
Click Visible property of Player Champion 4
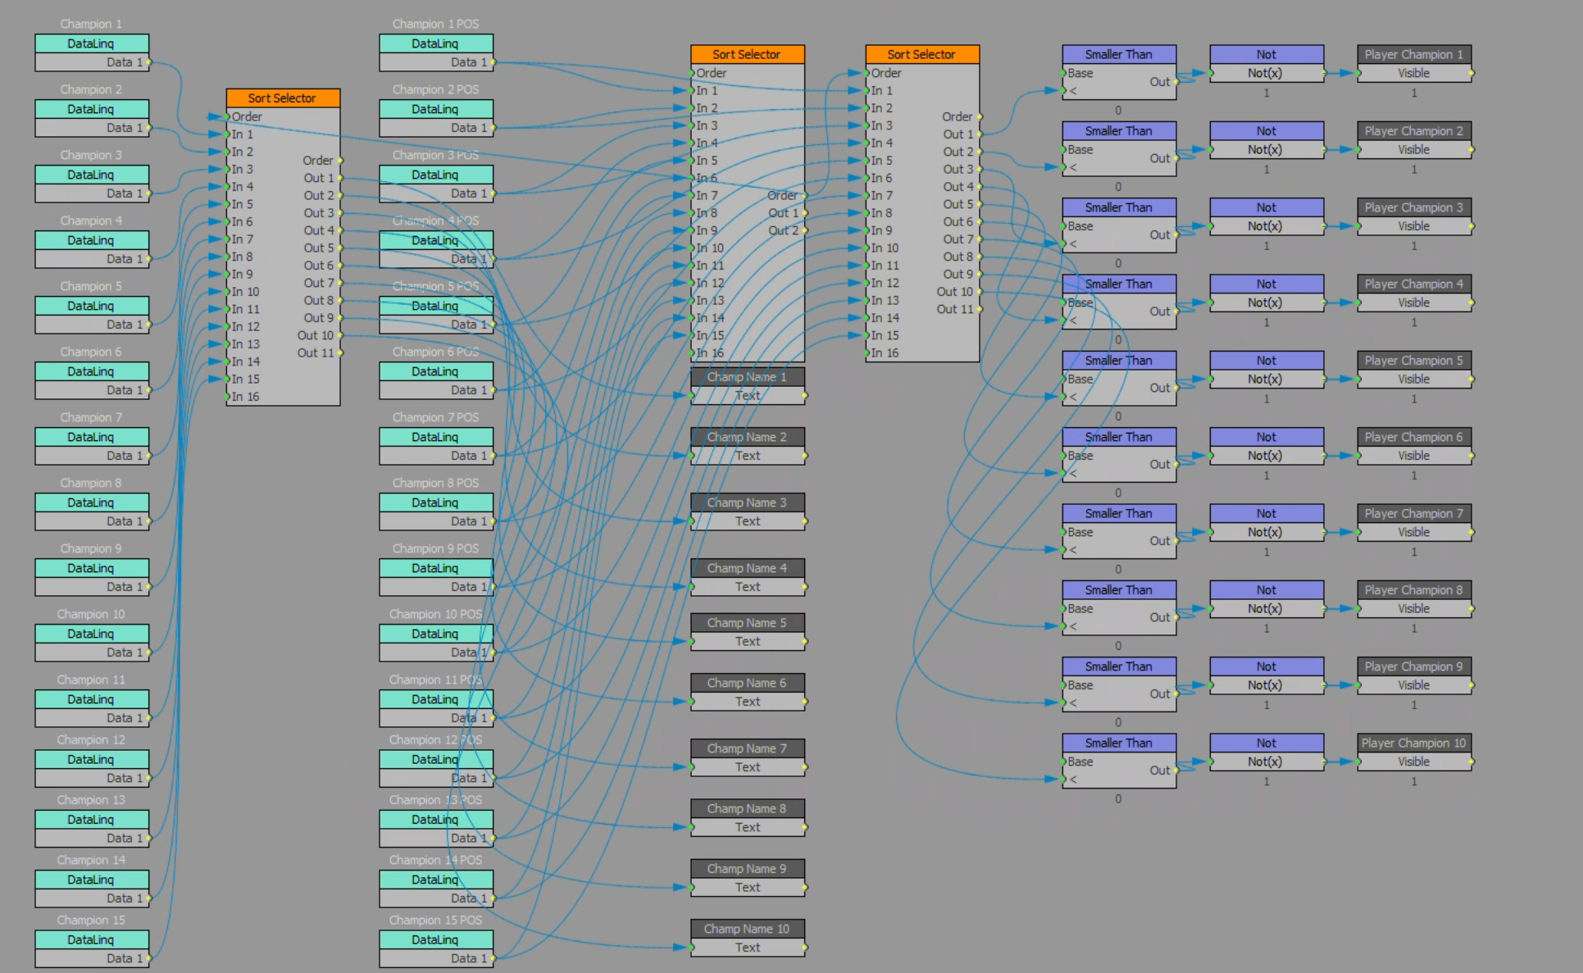(x=1413, y=302)
